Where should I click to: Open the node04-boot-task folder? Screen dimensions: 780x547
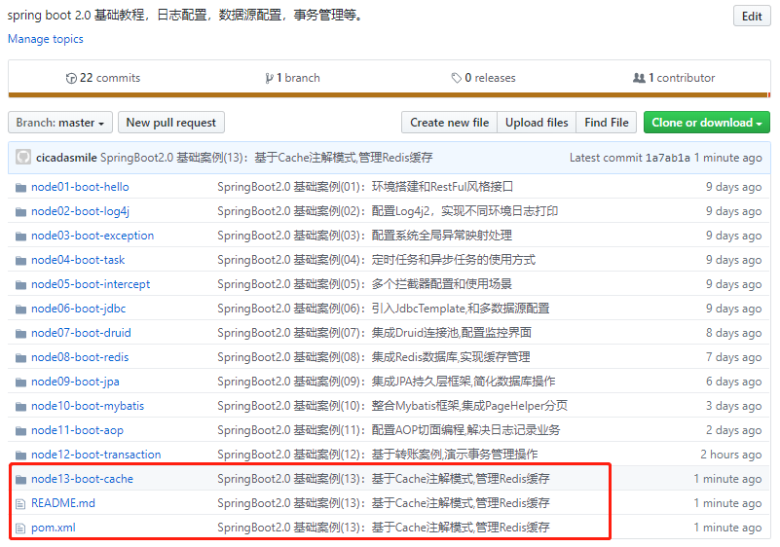78,260
